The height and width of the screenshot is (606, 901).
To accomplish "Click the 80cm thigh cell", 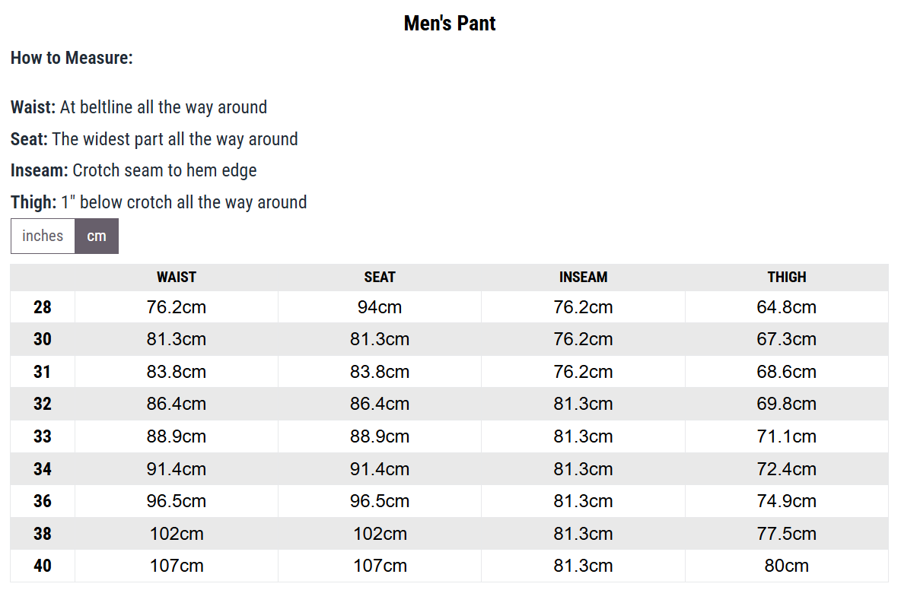I will 787,566.
